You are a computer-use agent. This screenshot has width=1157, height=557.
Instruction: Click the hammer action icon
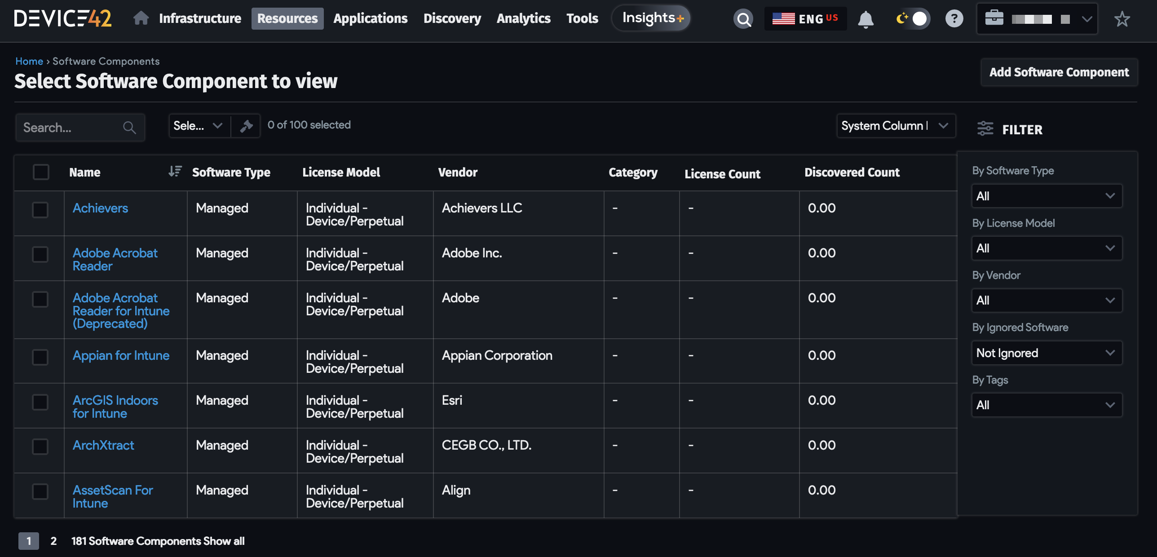(246, 126)
